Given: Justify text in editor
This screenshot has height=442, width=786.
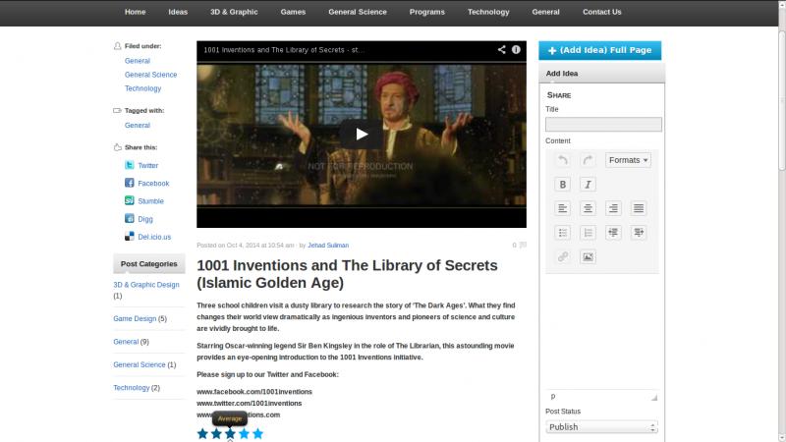Looking at the screenshot, I should pyautogui.click(x=638, y=208).
